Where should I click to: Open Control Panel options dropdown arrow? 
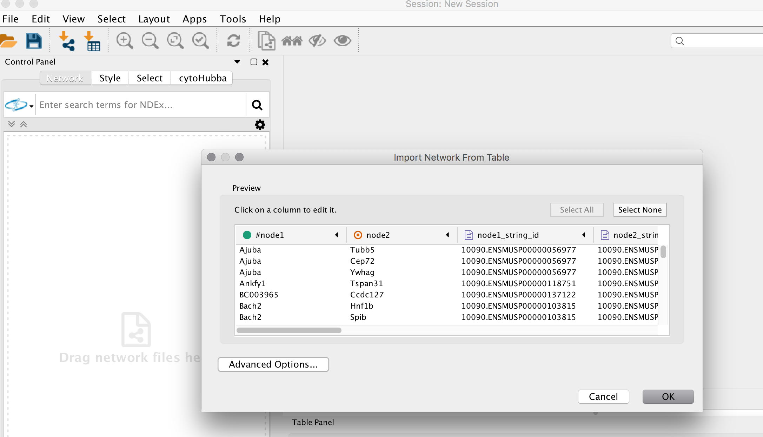(237, 62)
